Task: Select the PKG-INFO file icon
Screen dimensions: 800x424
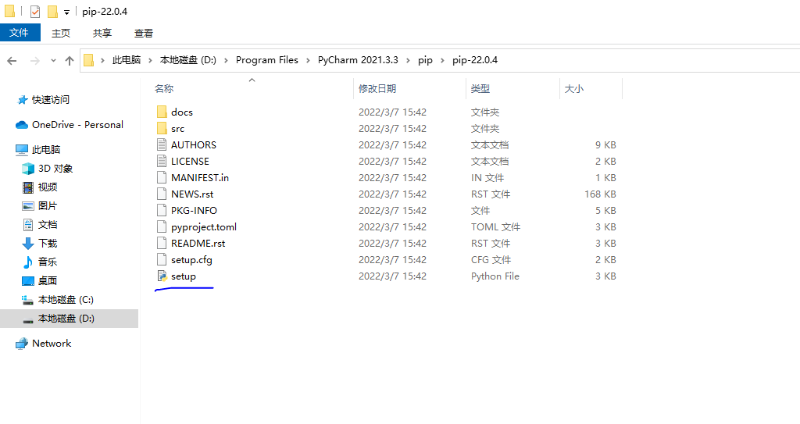Action: [162, 210]
